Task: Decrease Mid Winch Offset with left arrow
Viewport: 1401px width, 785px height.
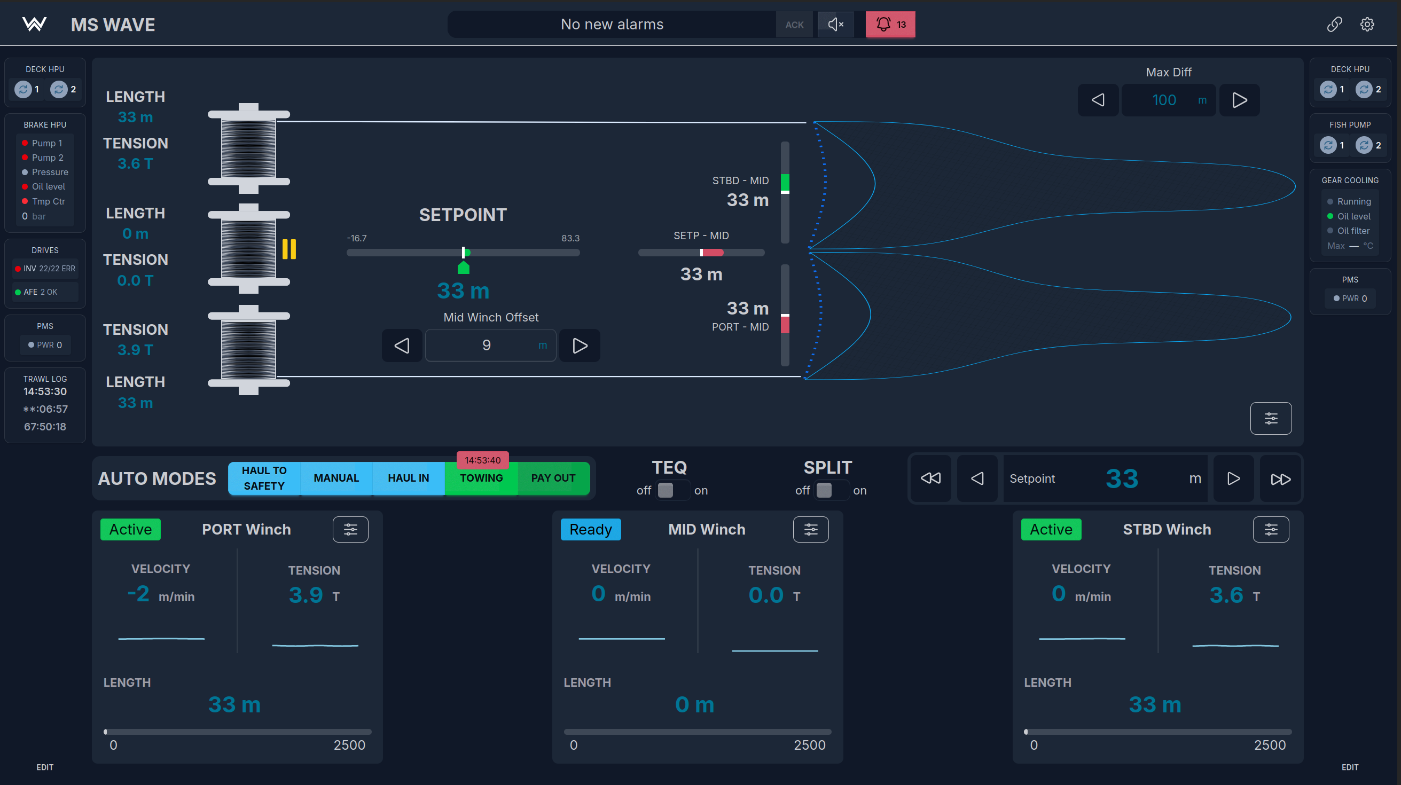Action: coord(402,346)
